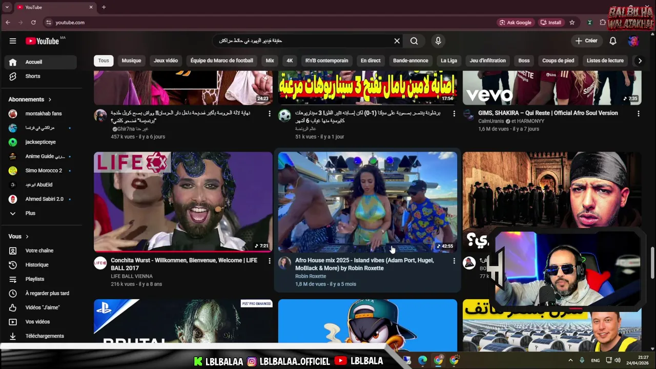Image resolution: width=656 pixels, height=369 pixels.
Task: Open Vos vidéos
Action: (40, 322)
